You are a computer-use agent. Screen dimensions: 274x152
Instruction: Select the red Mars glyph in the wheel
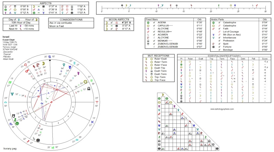[27, 71]
